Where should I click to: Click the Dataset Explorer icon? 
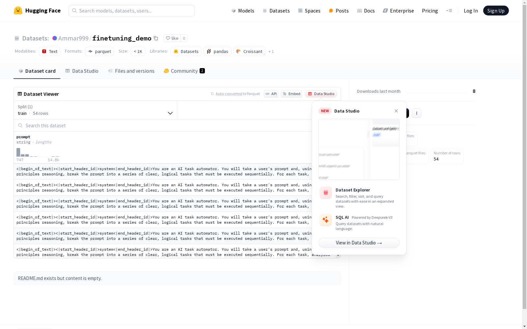[326, 193]
